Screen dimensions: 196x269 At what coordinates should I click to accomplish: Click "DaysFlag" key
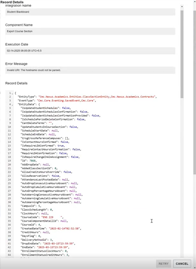(x=28, y=236)
